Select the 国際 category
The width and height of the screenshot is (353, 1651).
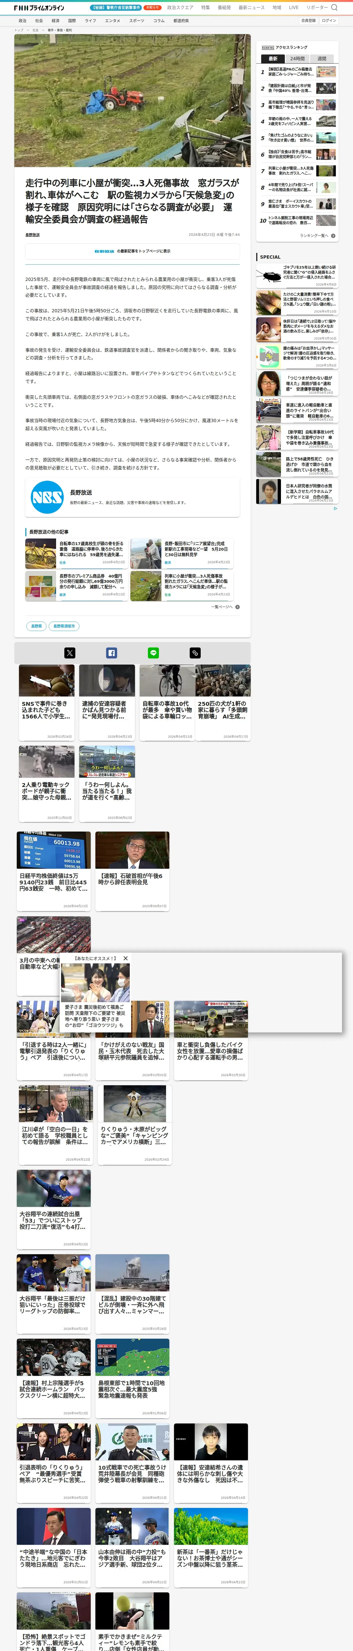[72, 21]
